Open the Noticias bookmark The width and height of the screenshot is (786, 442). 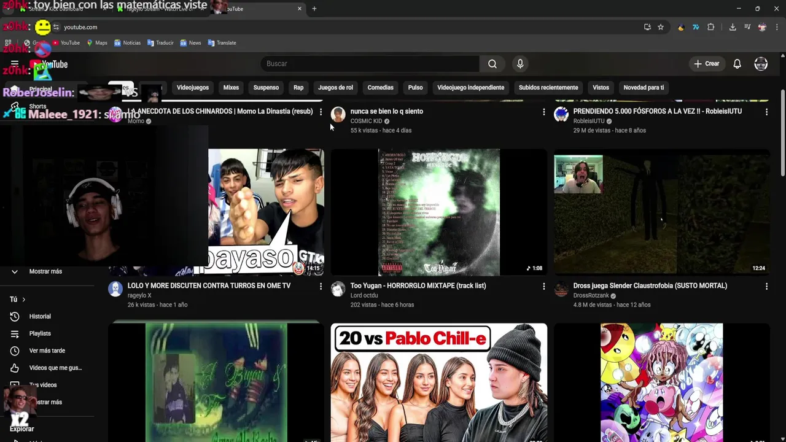point(127,43)
